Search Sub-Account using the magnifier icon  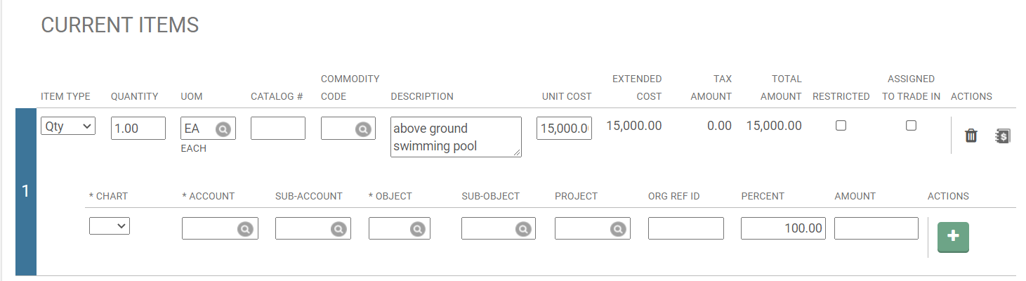pos(338,229)
